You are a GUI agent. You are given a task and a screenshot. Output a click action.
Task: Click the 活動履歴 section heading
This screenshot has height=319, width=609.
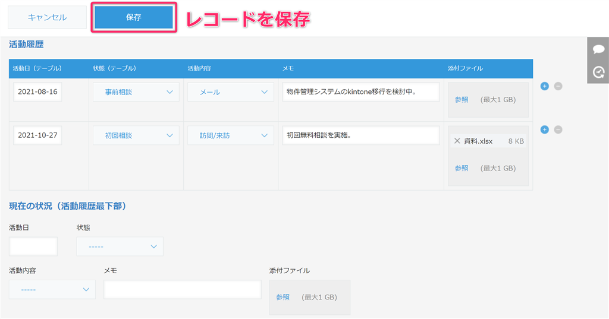pyautogui.click(x=26, y=44)
